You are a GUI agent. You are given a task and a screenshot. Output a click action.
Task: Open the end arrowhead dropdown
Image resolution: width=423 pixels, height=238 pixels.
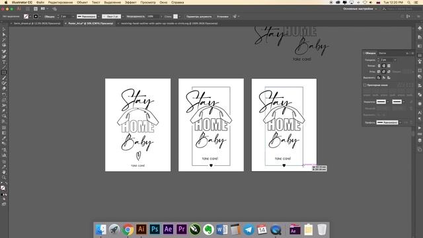[404, 102]
